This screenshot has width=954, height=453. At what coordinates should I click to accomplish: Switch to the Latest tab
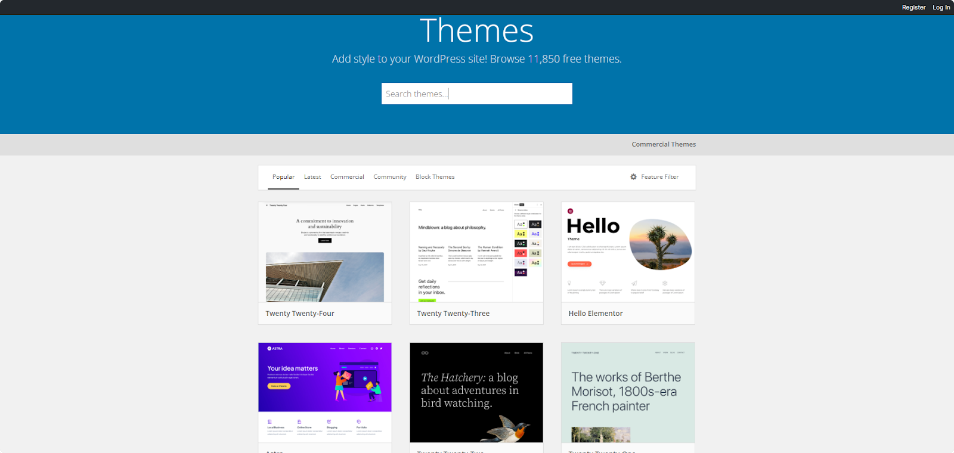[x=312, y=177]
